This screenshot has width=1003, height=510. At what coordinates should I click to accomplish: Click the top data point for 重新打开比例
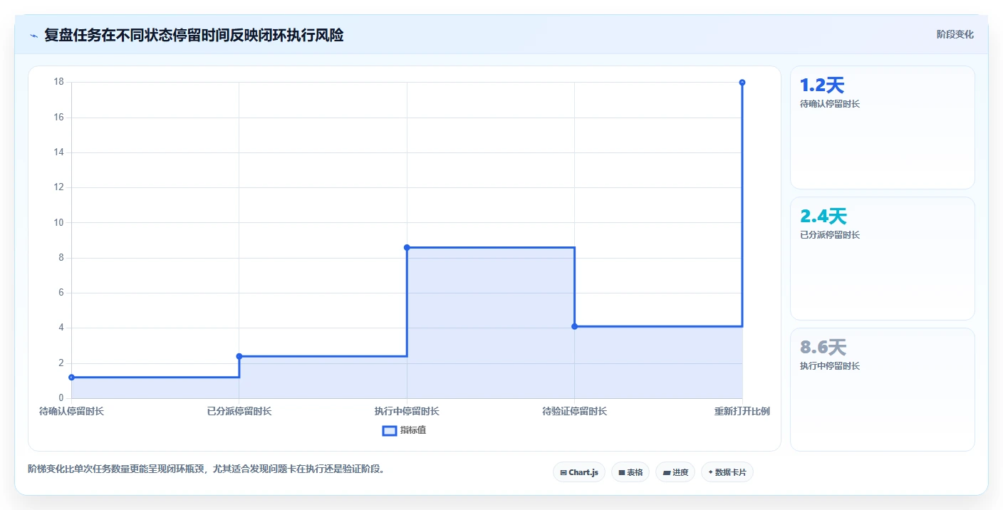(x=742, y=83)
